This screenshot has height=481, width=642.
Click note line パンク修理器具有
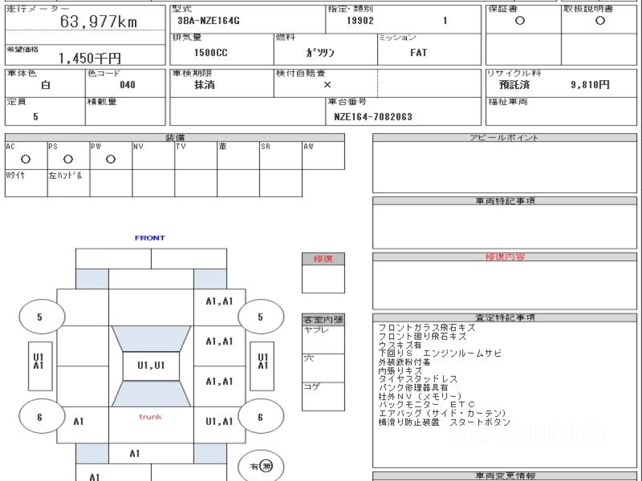413,388
